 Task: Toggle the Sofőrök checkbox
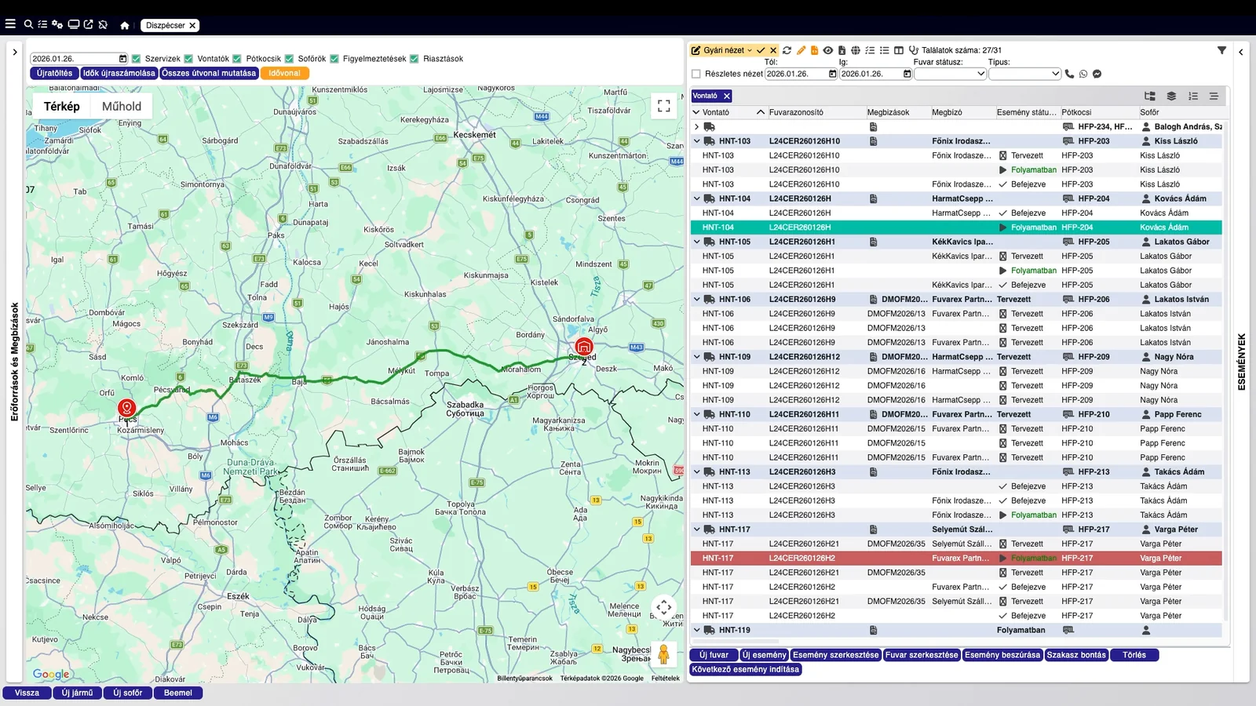pos(289,59)
